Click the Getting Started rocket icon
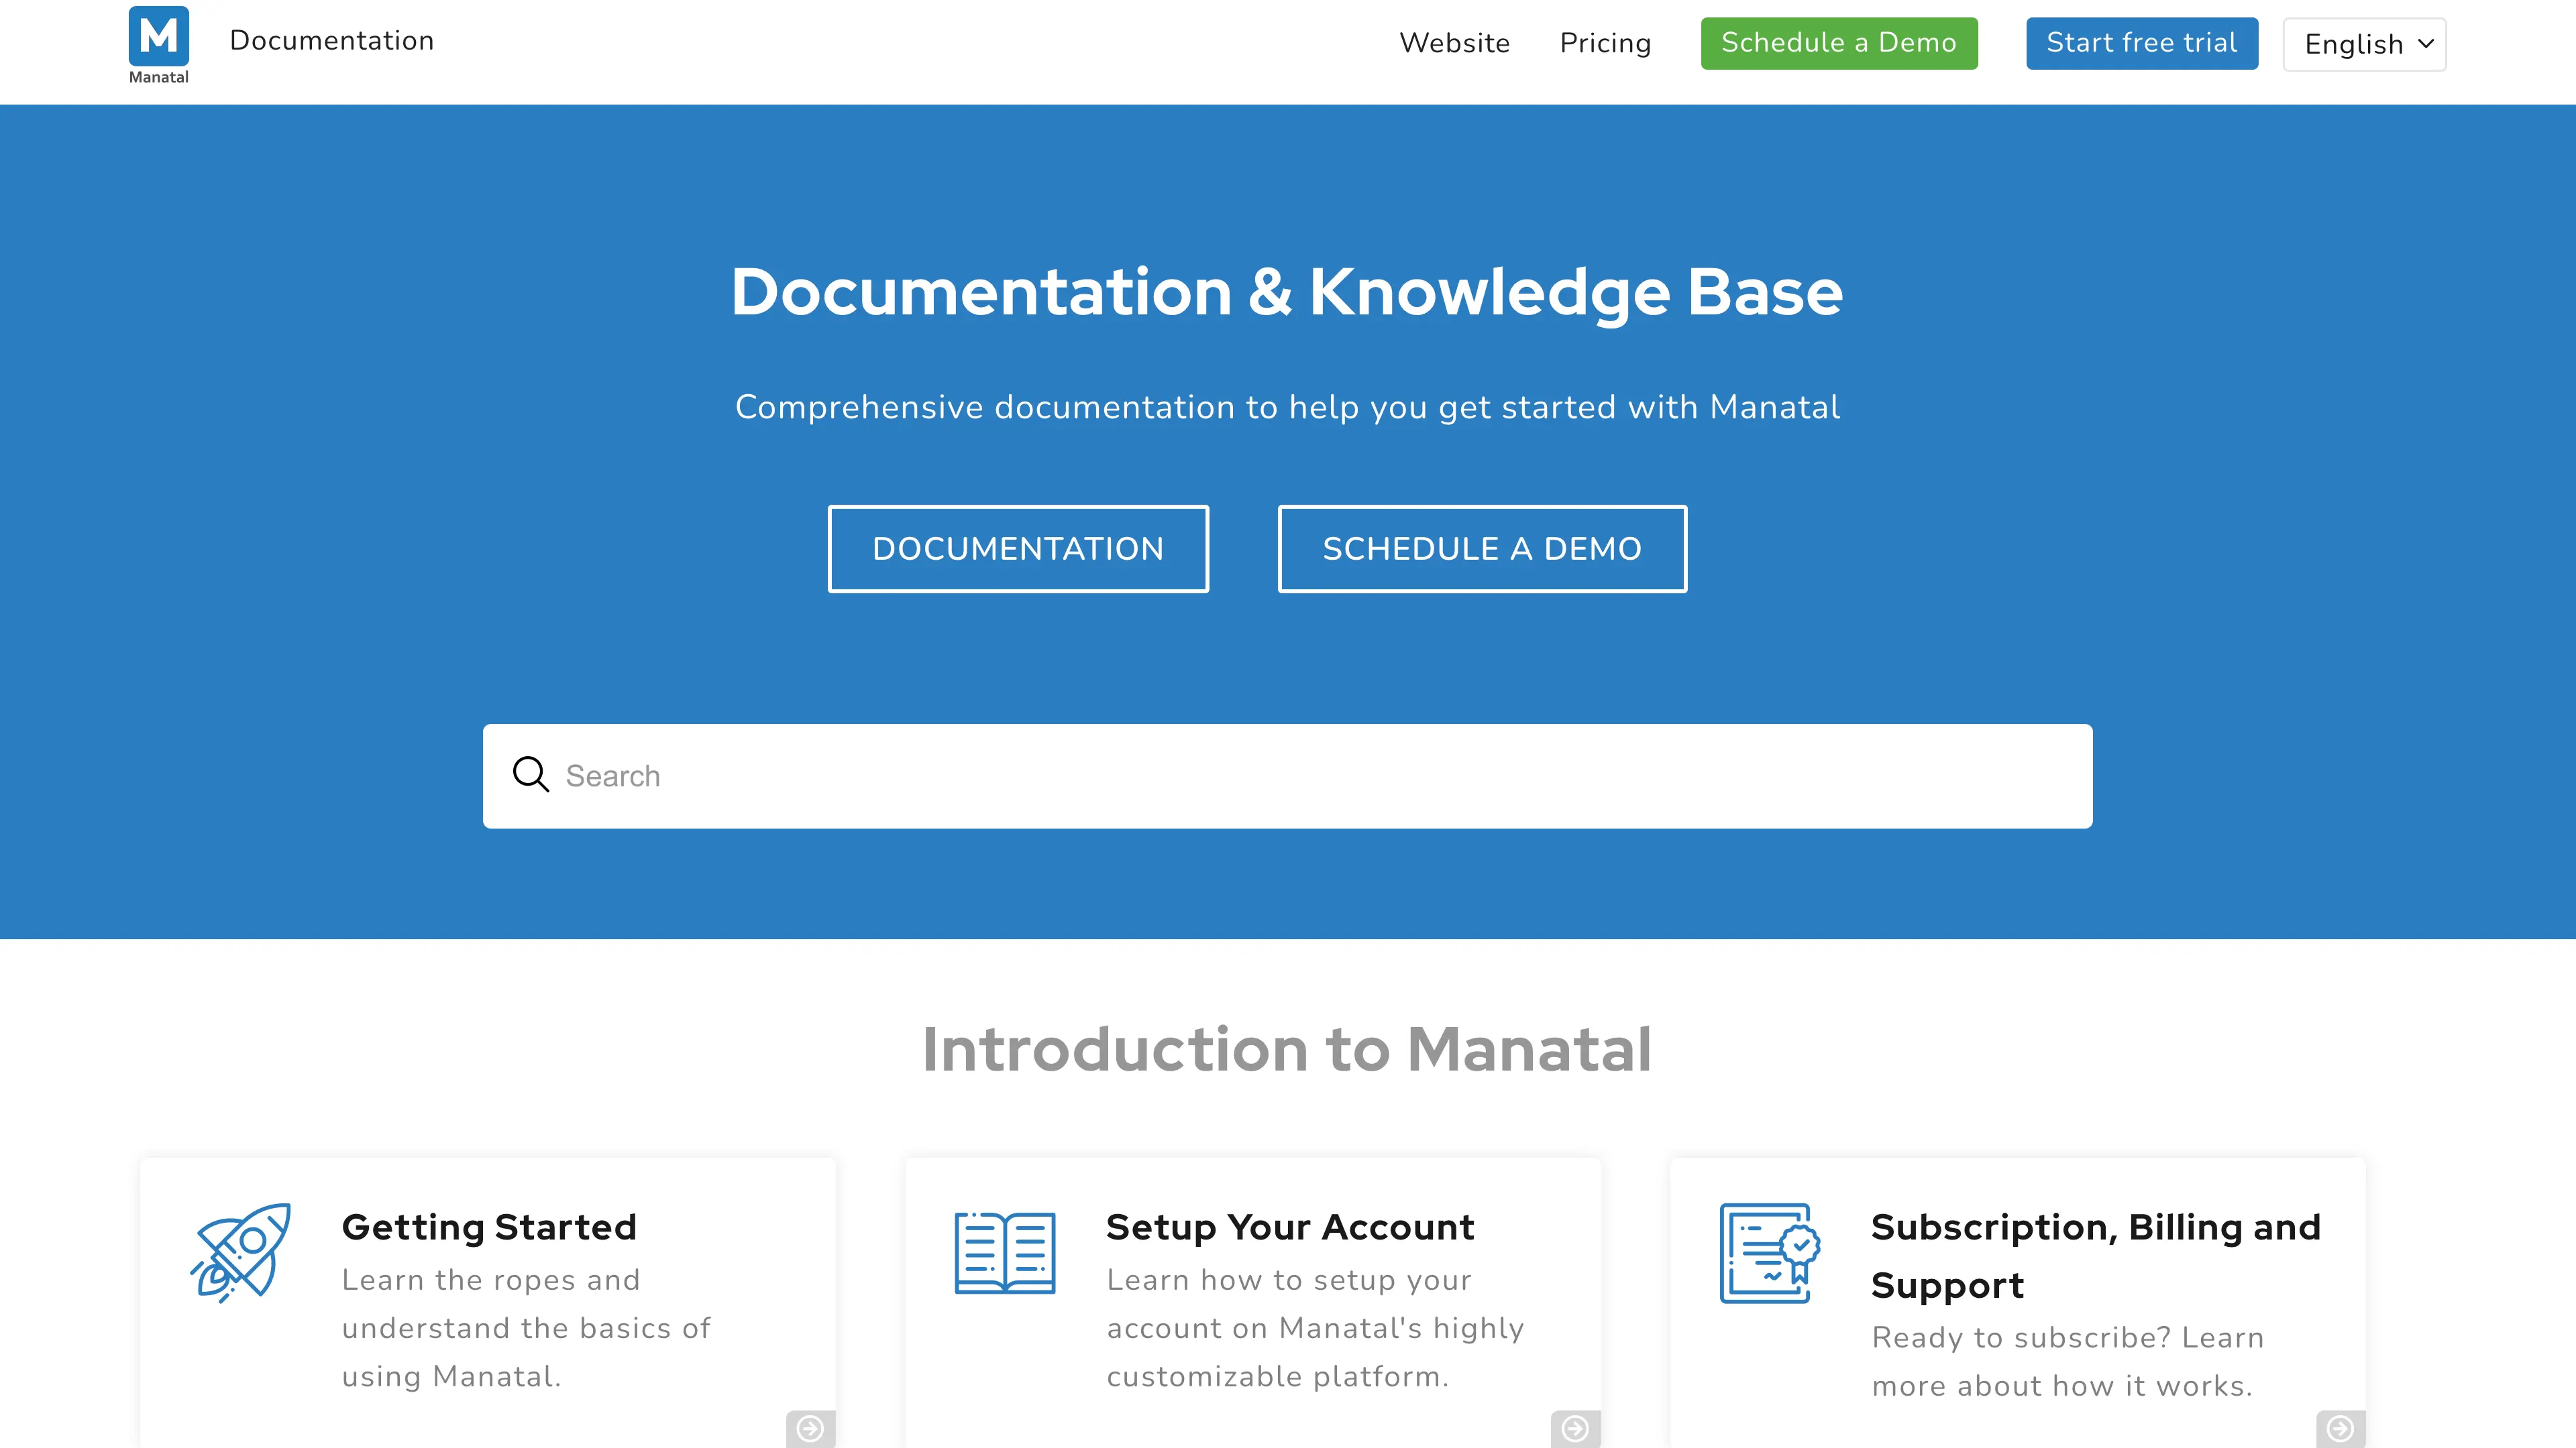The width and height of the screenshot is (2576, 1448). 241,1252
